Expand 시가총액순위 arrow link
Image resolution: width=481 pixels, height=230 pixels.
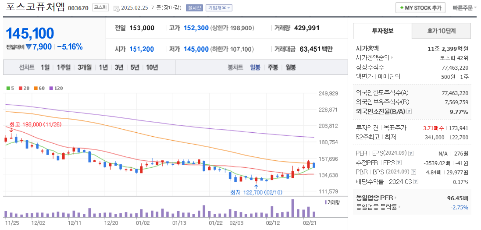tap(392, 57)
